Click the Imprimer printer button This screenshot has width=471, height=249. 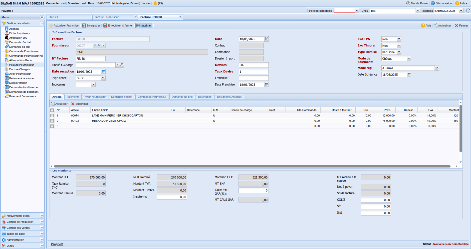click(144, 25)
